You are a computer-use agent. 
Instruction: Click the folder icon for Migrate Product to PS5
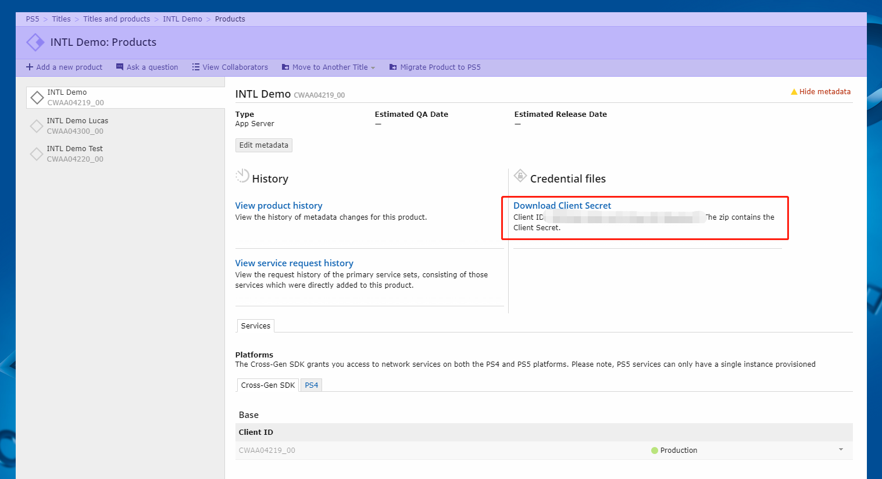coord(393,67)
